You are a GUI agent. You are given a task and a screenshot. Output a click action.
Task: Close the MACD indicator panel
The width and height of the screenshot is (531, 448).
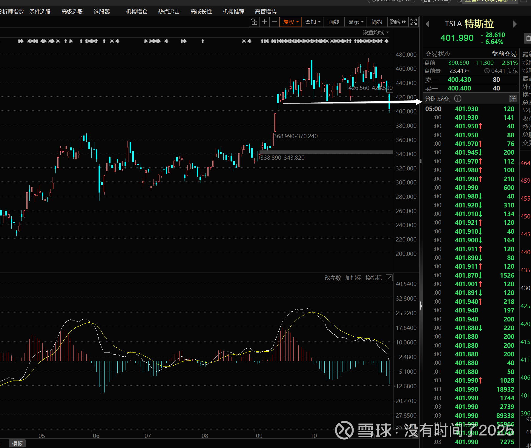tap(389, 278)
